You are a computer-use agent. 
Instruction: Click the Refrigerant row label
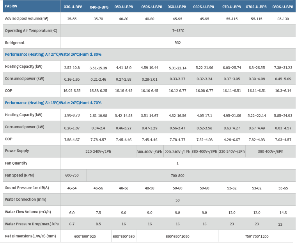(15, 42)
